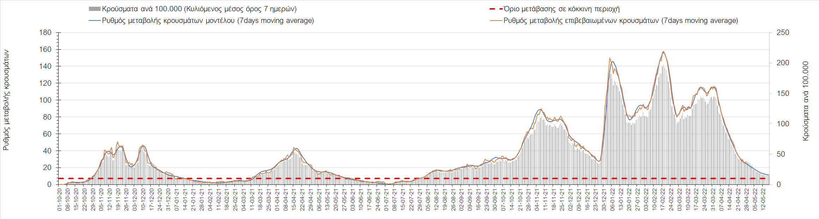Click the 200 label on right axis

point(783,63)
